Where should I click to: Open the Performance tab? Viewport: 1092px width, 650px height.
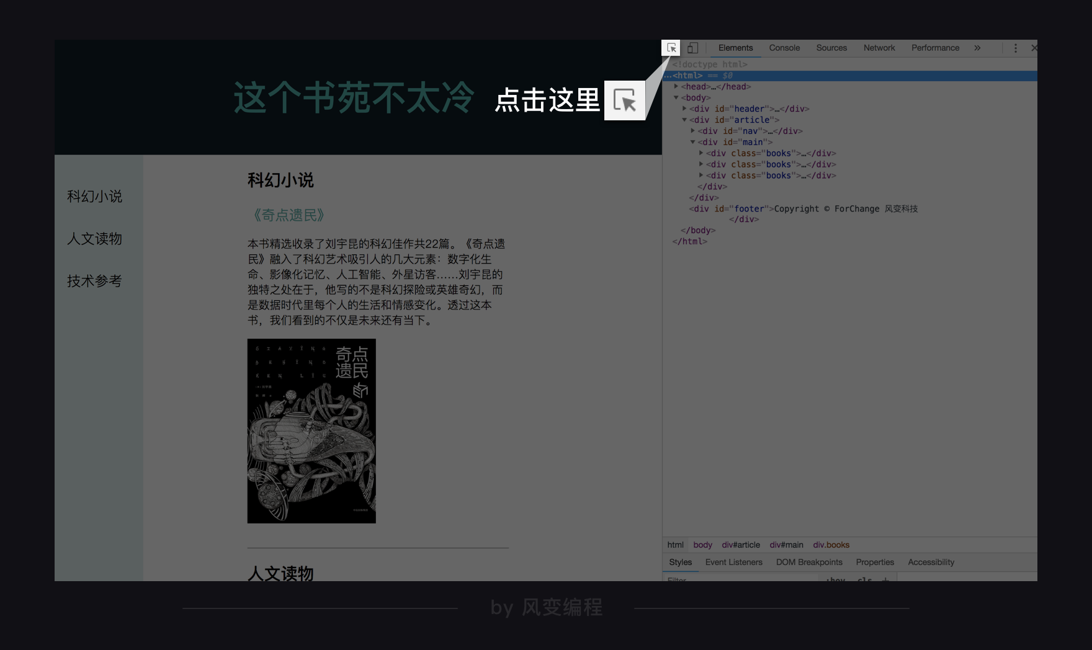(935, 48)
